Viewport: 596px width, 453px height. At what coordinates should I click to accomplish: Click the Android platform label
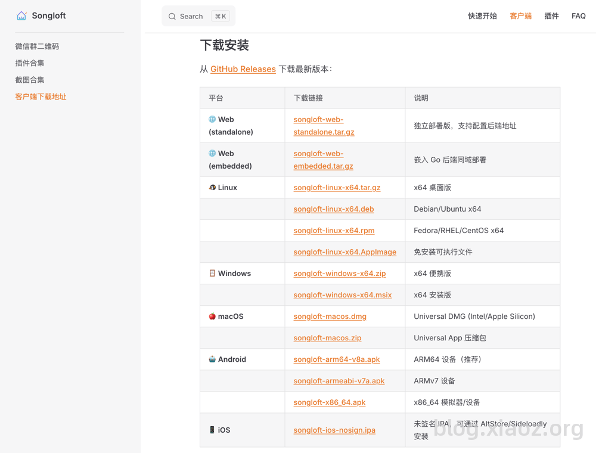point(232,359)
